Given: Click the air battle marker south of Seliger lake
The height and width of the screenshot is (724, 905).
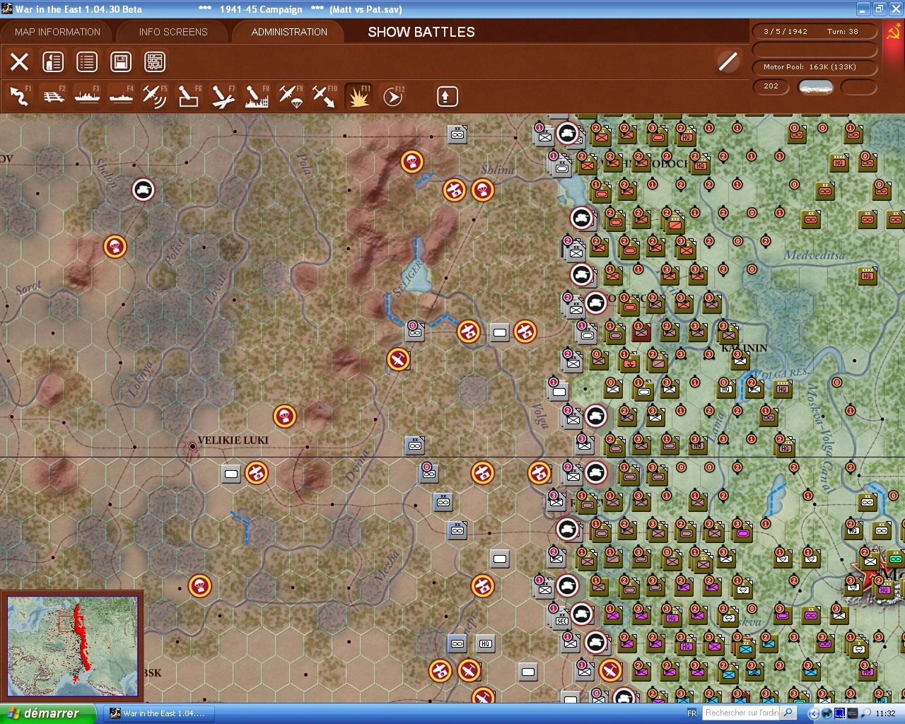Looking at the screenshot, I should 398,359.
